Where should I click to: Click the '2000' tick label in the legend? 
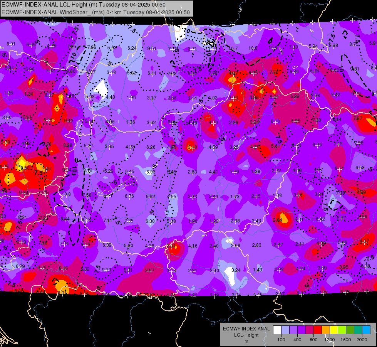(x=362, y=340)
